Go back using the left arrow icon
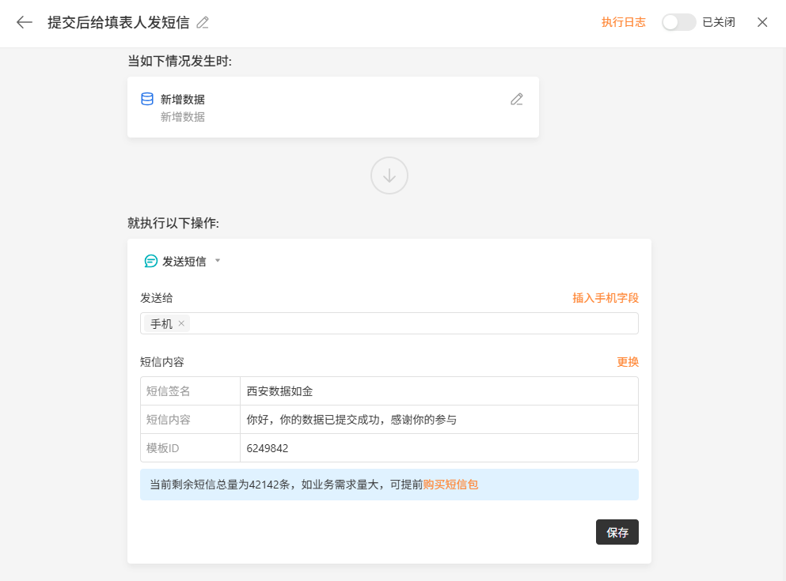786x581 pixels. pyautogui.click(x=24, y=22)
